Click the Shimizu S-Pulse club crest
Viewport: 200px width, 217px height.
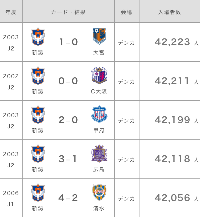tap(99, 192)
